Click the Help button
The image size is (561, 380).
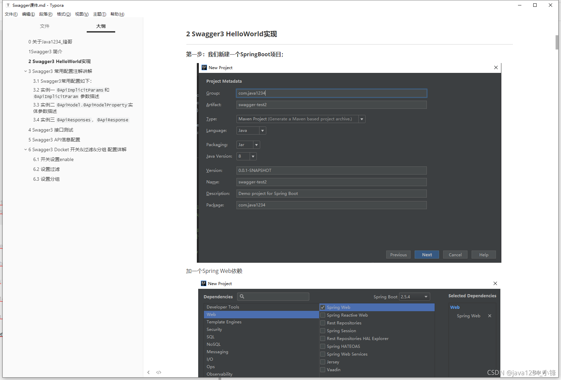click(x=484, y=255)
